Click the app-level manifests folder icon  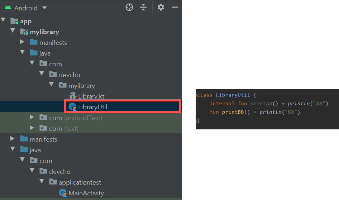pos(24,139)
